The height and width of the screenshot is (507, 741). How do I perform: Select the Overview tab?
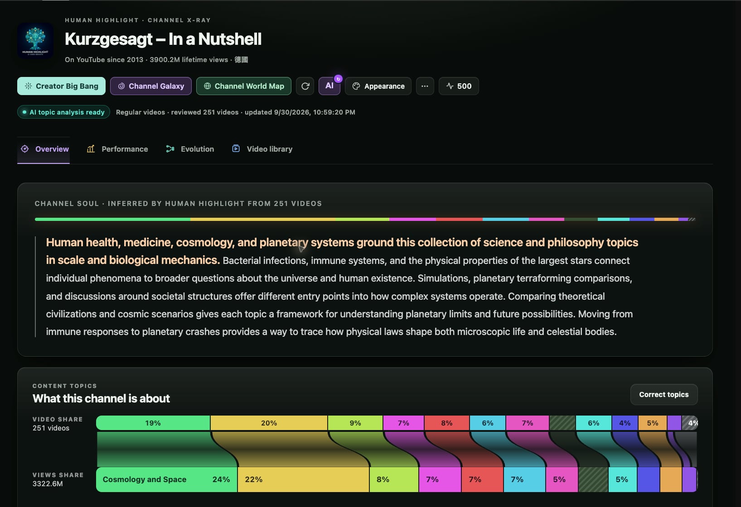pyautogui.click(x=44, y=149)
